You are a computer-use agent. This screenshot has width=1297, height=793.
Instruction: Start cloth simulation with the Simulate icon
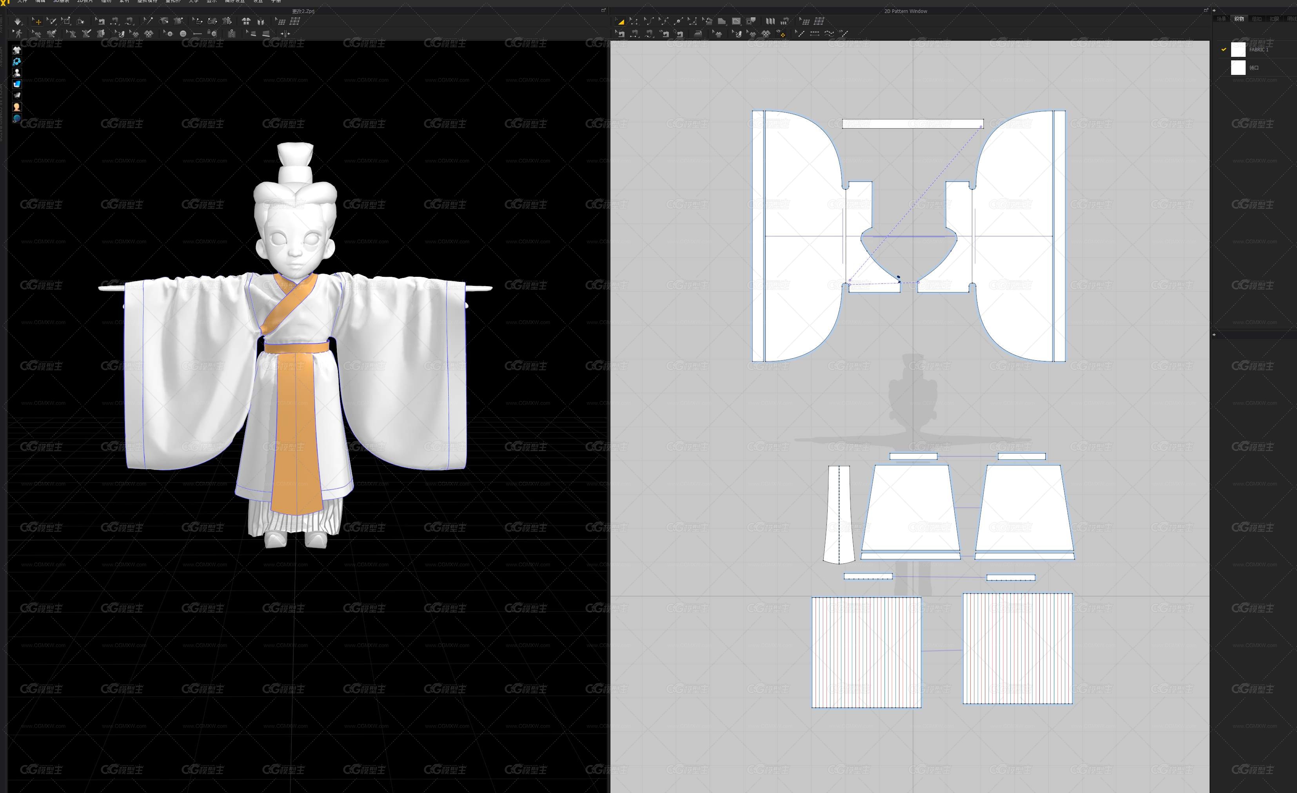tap(17, 22)
